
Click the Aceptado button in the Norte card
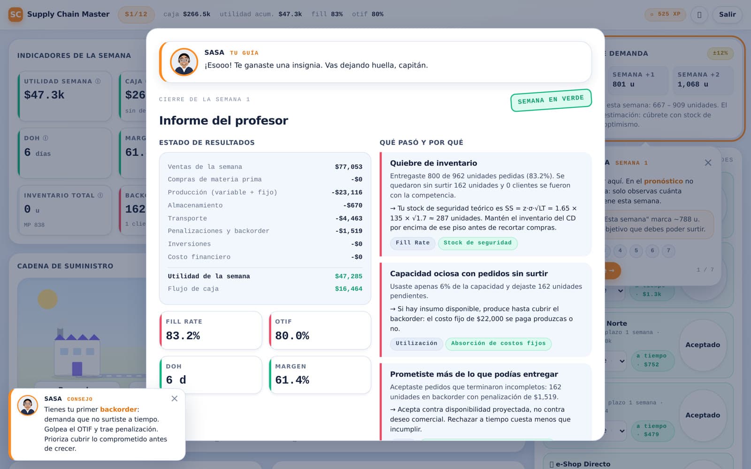point(702,345)
